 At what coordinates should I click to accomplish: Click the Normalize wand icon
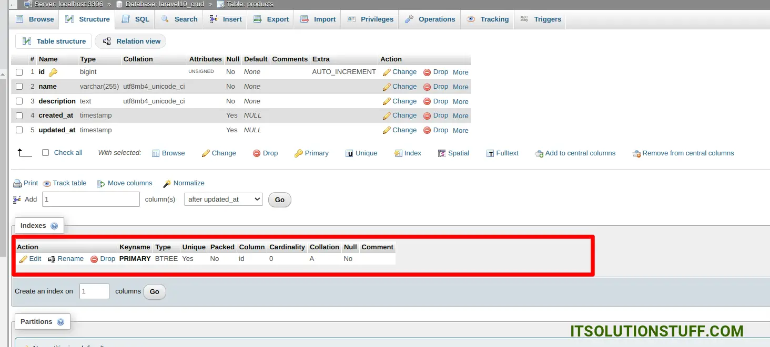click(167, 184)
